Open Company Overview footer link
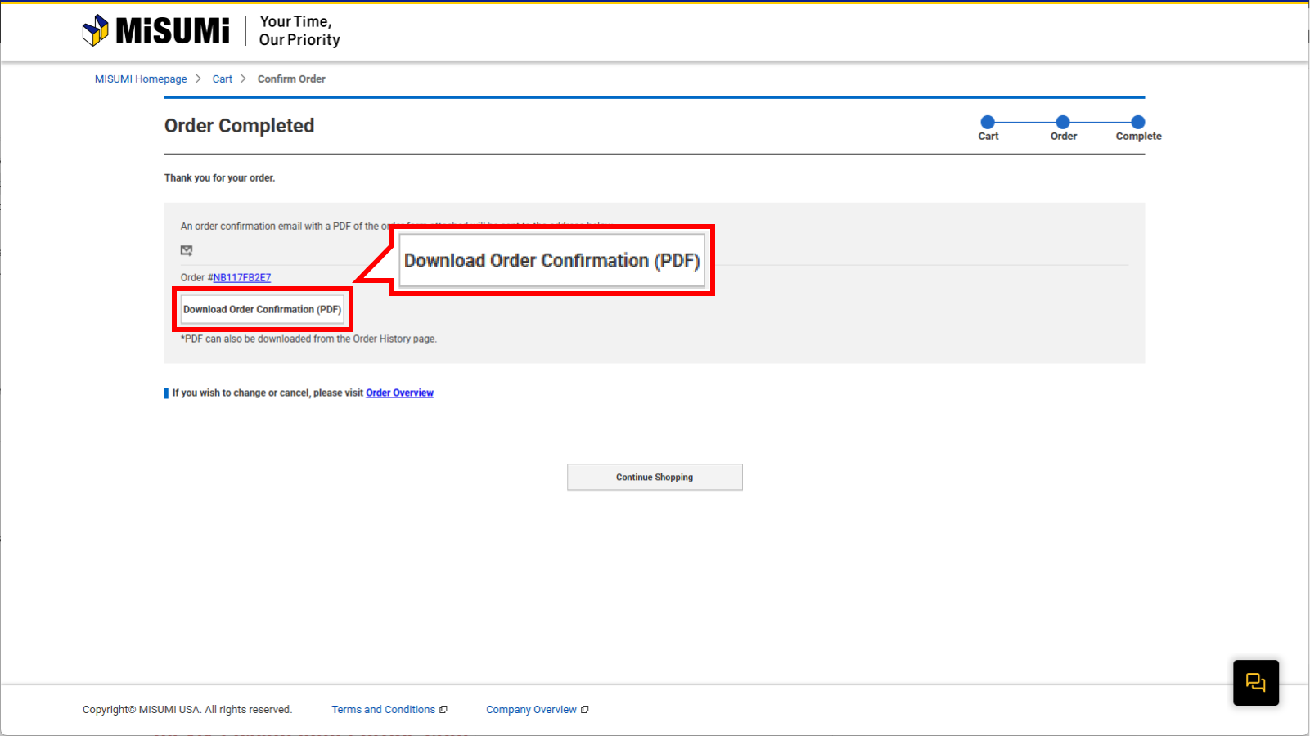 pos(531,710)
